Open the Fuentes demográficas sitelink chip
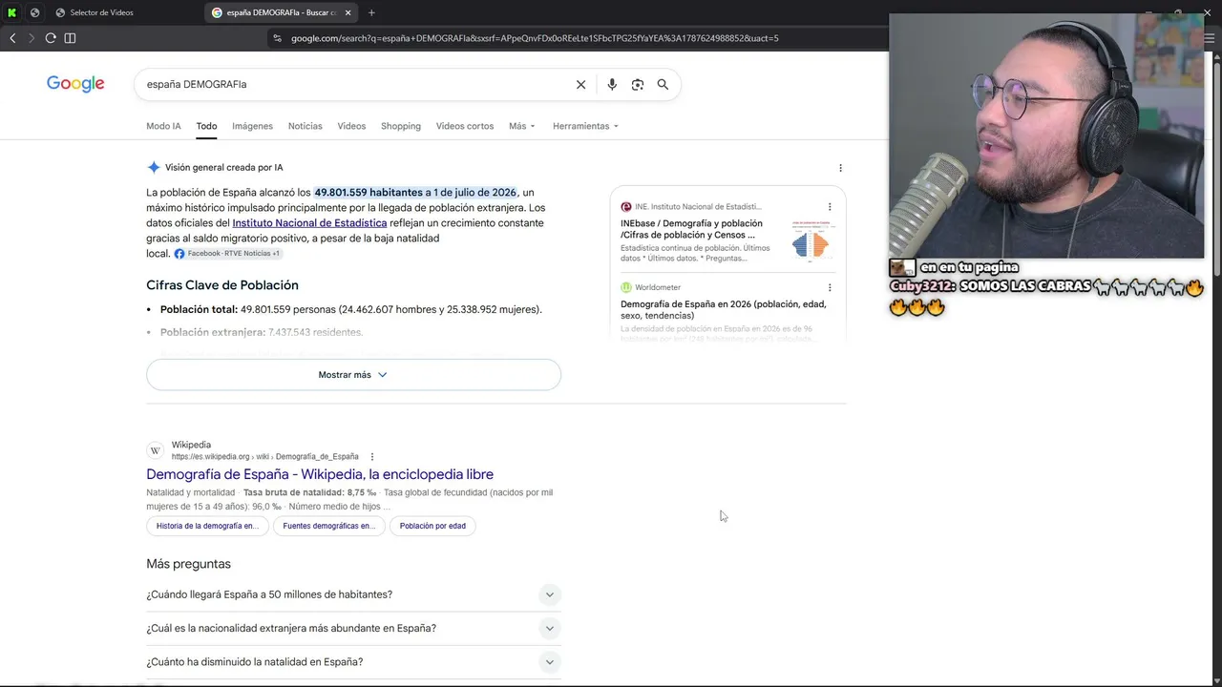 click(x=329, y=526)
